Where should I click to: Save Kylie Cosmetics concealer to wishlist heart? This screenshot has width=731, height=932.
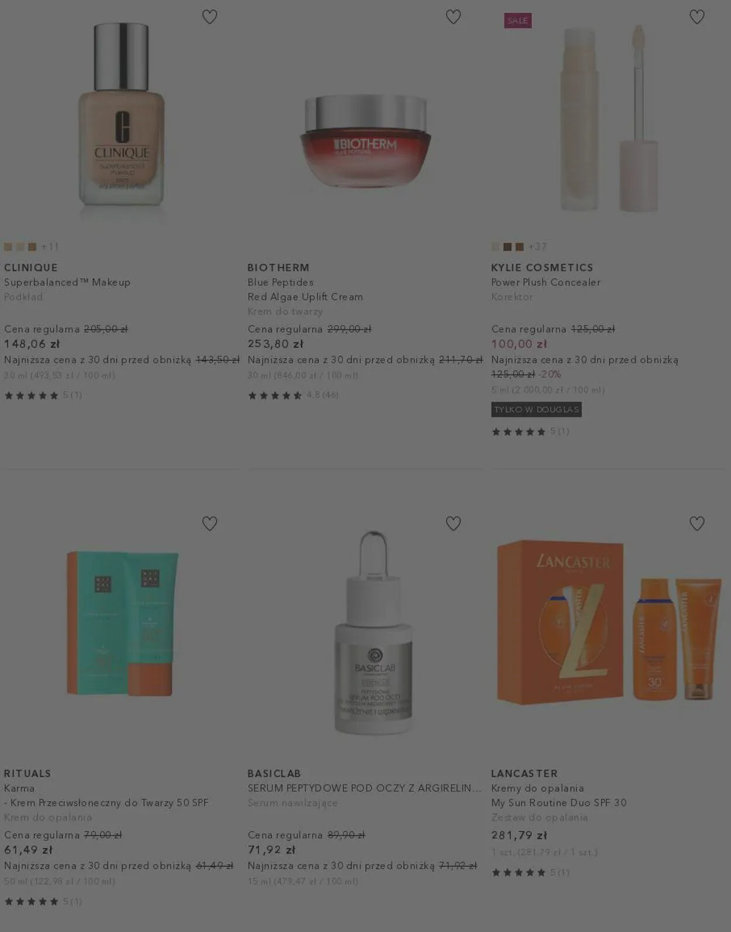pyautogui.click(x=696, y=17)
